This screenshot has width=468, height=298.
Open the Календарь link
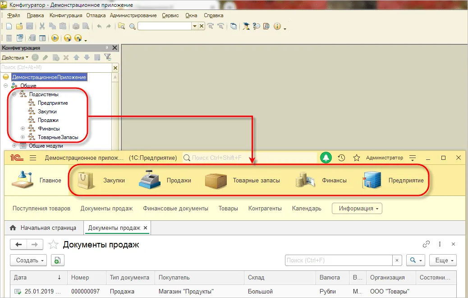click(307, 208)
